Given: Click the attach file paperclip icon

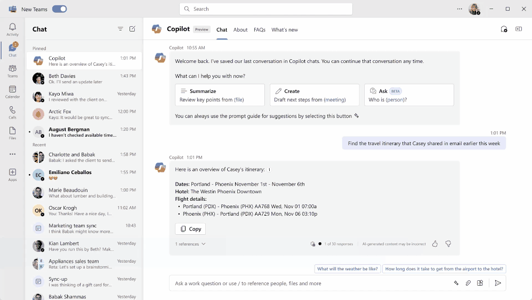Looking at the screenshot, I should (x=468, y=283).
